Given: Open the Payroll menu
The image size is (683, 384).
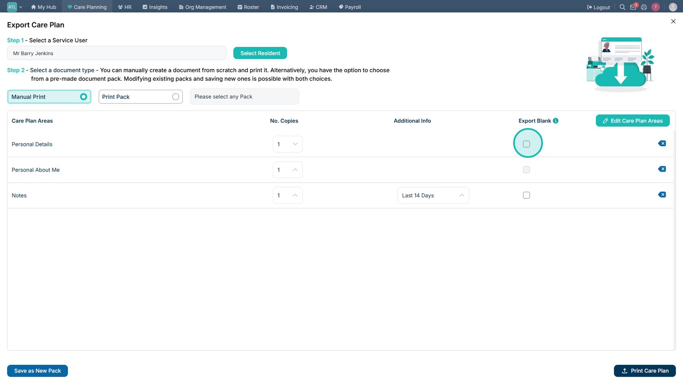Looking at the screenshot, I should coord(350,7).
